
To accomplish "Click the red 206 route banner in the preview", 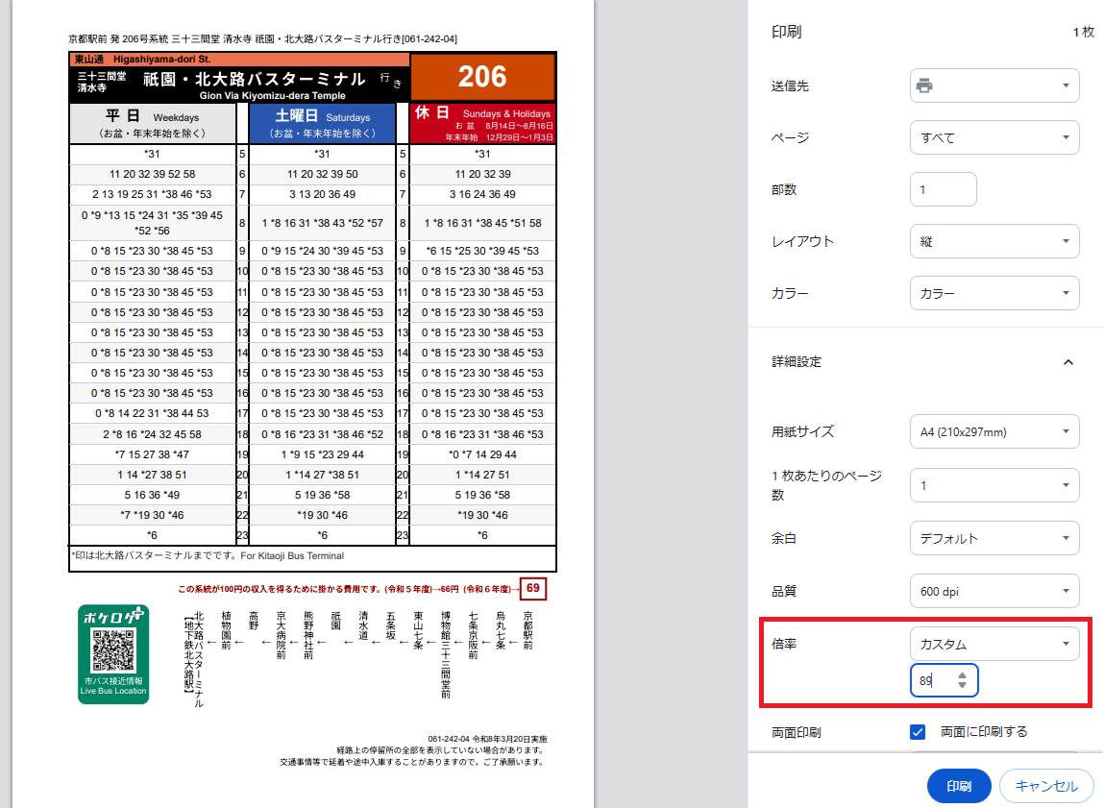I will coord(482,75).
